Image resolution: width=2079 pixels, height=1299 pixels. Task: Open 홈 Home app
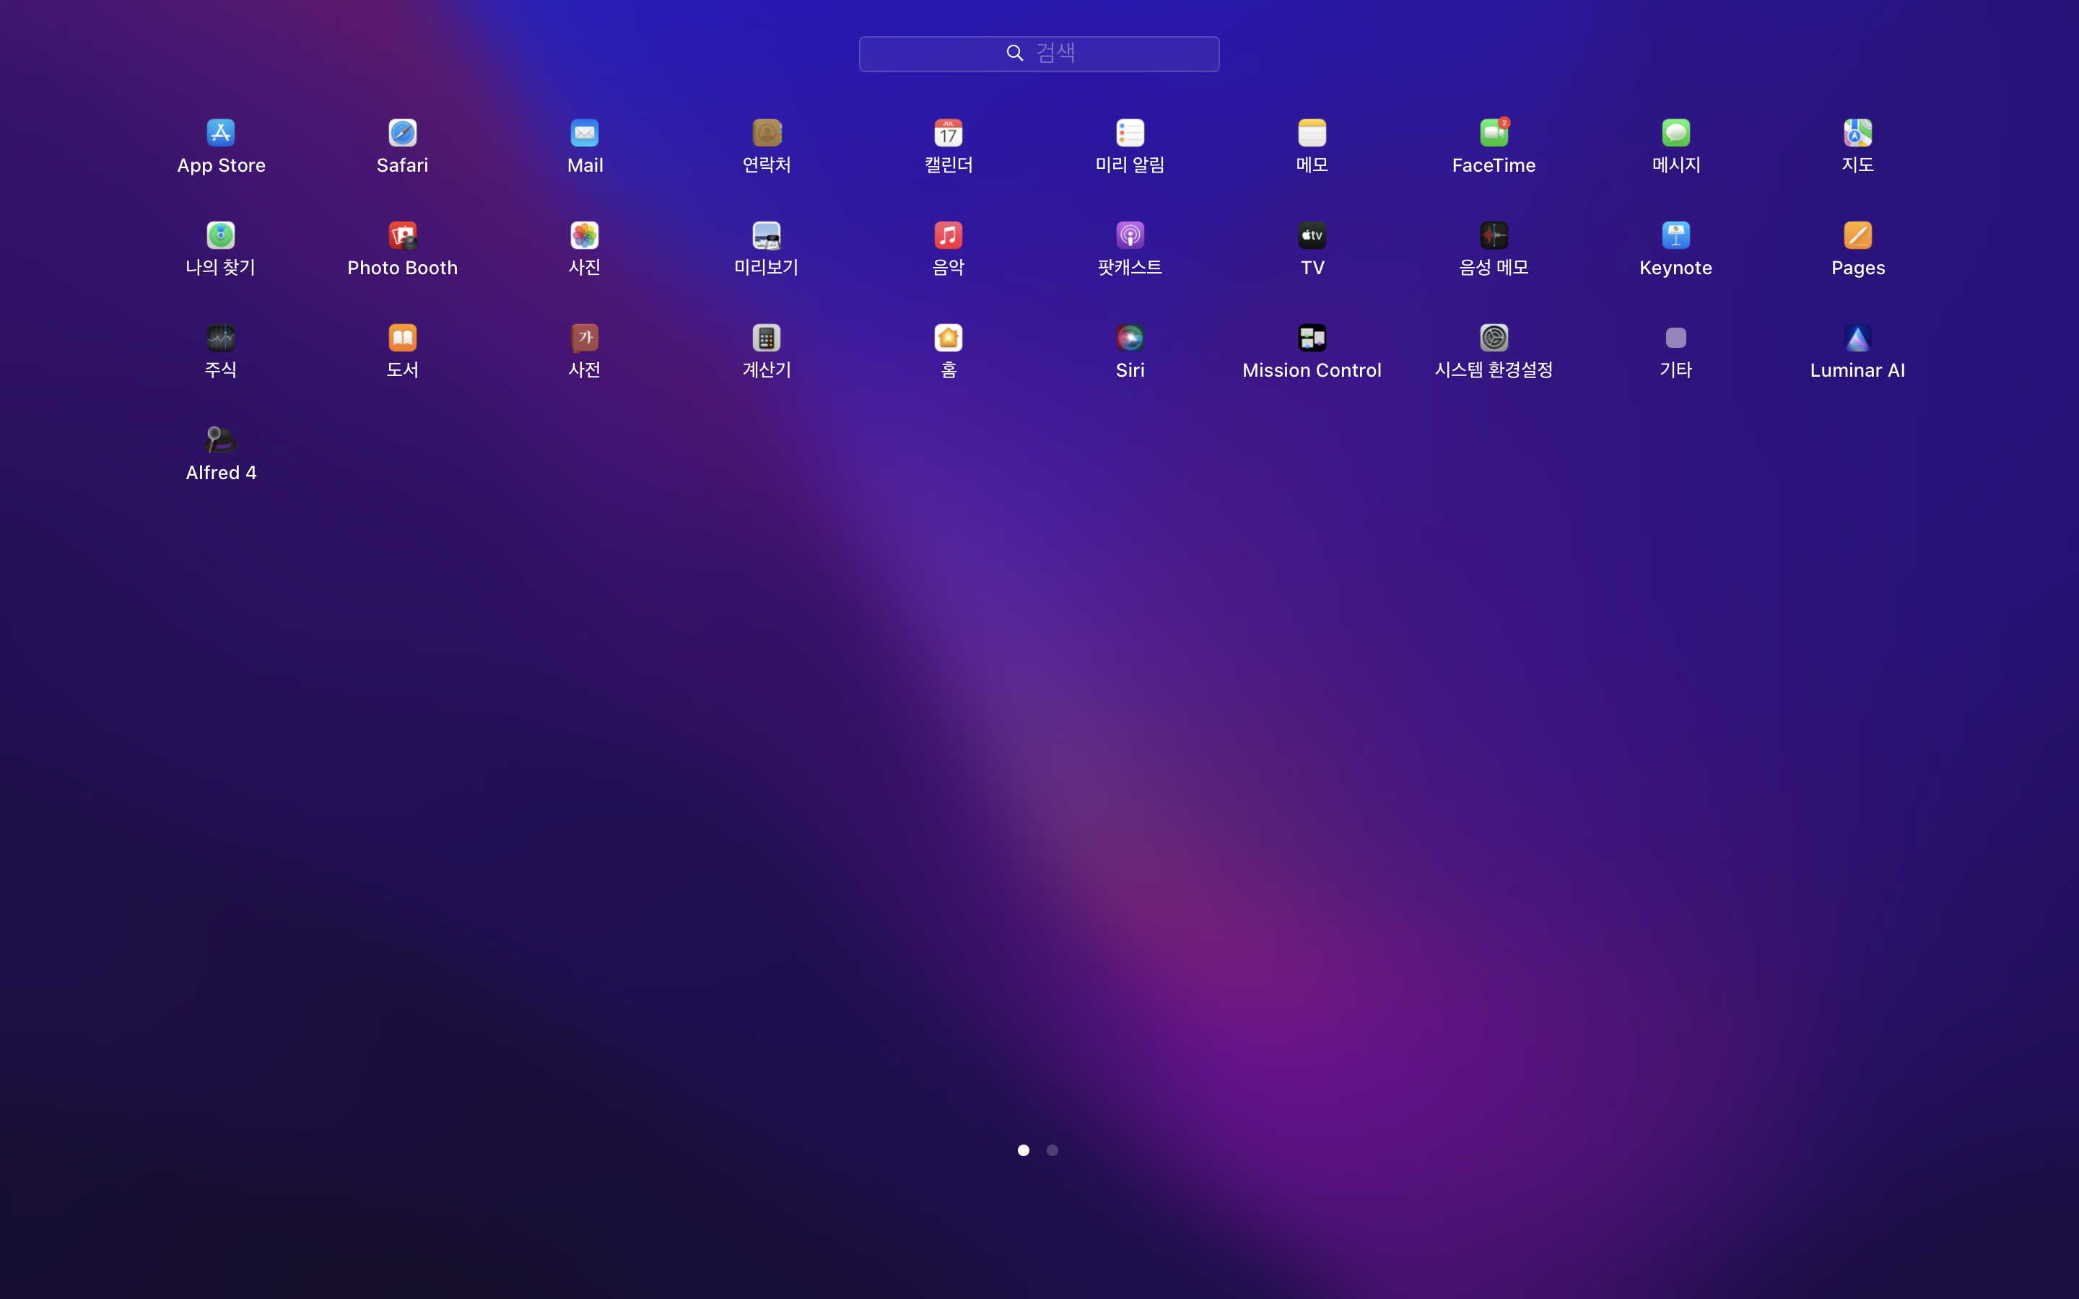tap(949, 338)
